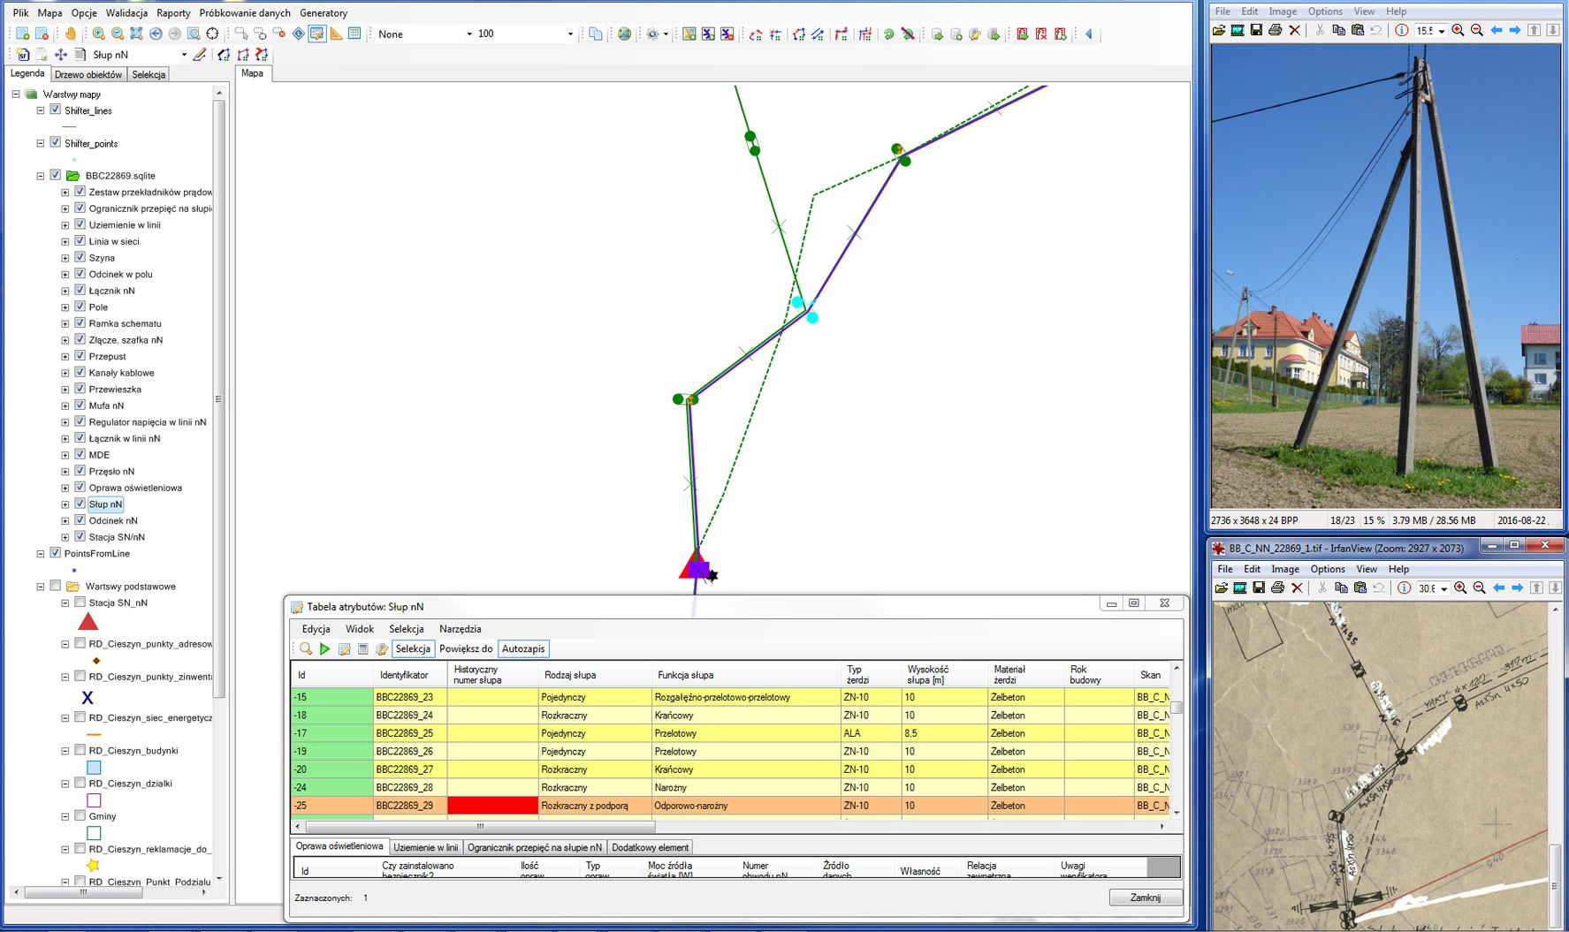Select the Pan hand tool
Image resolution: width=1569 pixels, height=932 pixels.
click(x=71, y=34)
